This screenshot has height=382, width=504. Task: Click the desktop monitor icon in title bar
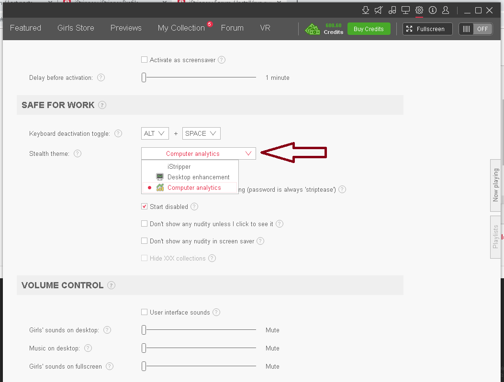pyautogui.click(x=406, y=10)
